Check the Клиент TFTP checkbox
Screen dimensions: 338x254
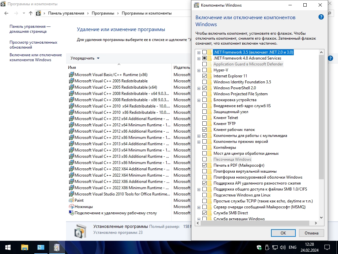pyautogui.click(x=204, y=124)
